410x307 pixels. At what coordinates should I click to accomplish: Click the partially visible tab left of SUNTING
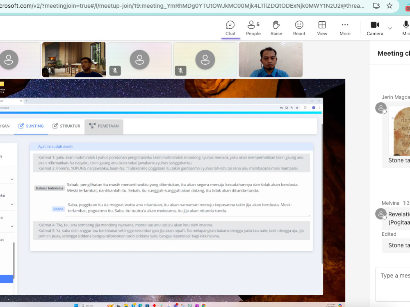coord(5,126)
